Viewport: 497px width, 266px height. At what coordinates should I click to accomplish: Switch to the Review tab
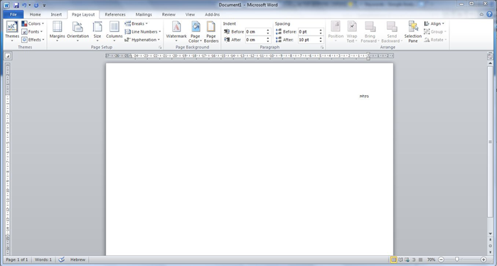pyautogui.click(x=169, y=15)
